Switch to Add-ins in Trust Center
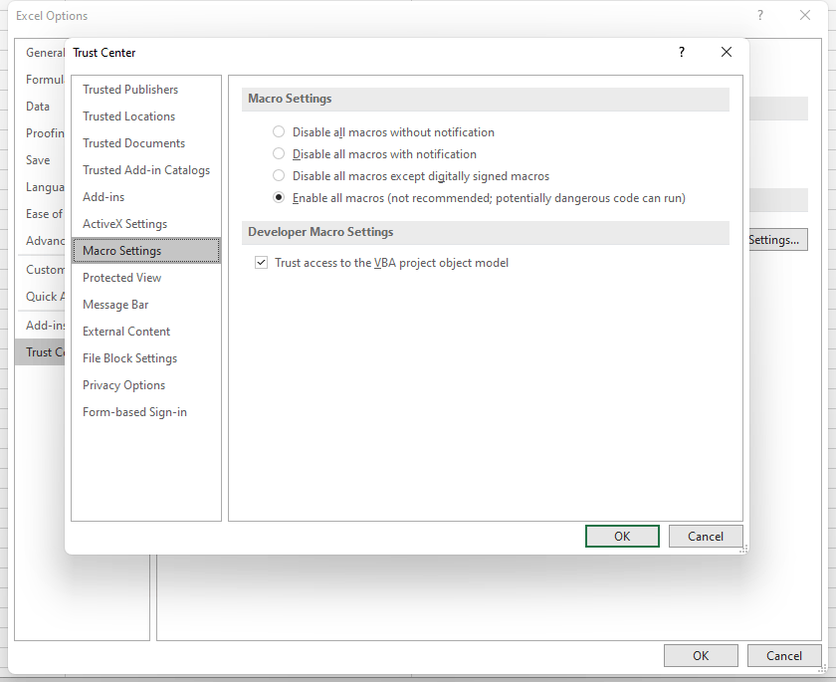Image resolution: width=836 pixels, height=682 pixels. [146, 197]
